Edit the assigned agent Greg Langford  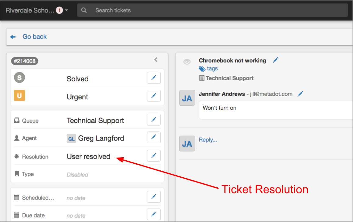click(x=154, y=137)
